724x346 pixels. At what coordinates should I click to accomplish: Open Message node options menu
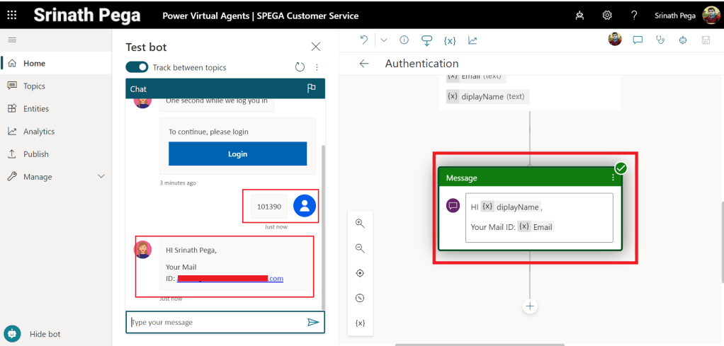point(613,178)
